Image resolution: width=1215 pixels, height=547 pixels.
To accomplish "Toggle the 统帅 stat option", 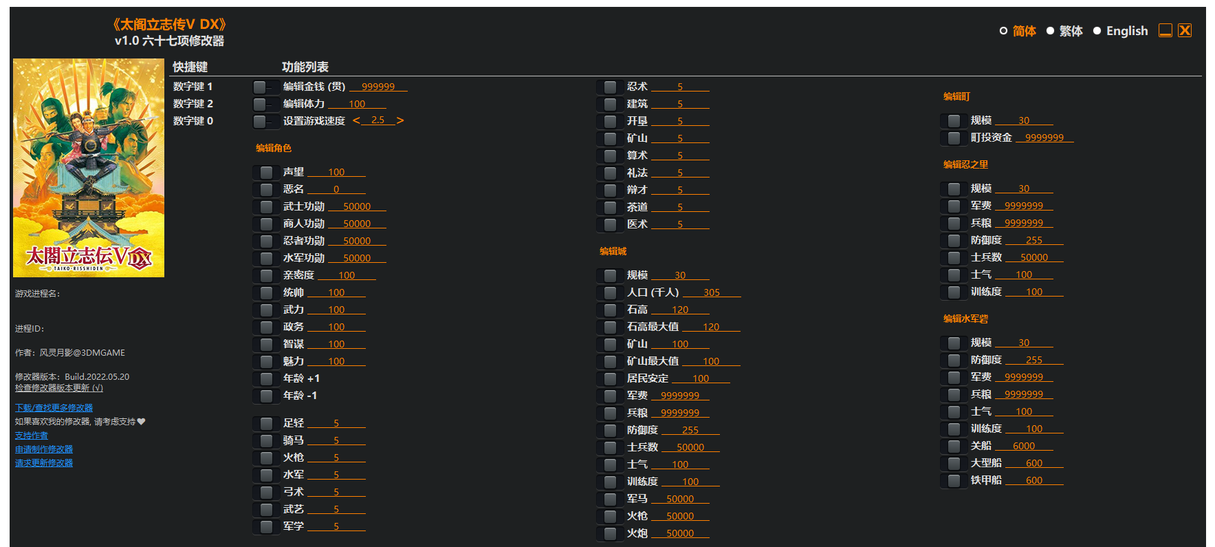I will coord(265,292).
